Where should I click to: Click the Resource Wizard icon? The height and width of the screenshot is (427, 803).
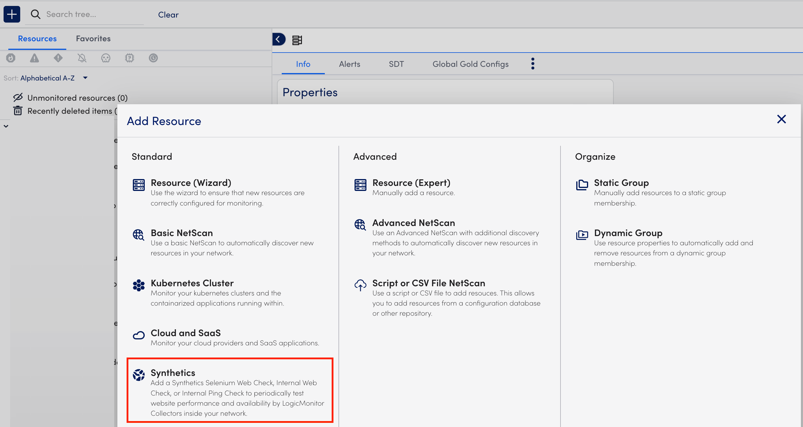(138, 184)
